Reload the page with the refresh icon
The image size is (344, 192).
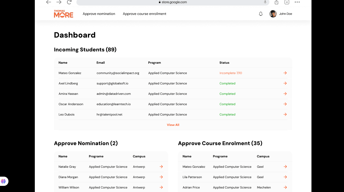(69, 2)
